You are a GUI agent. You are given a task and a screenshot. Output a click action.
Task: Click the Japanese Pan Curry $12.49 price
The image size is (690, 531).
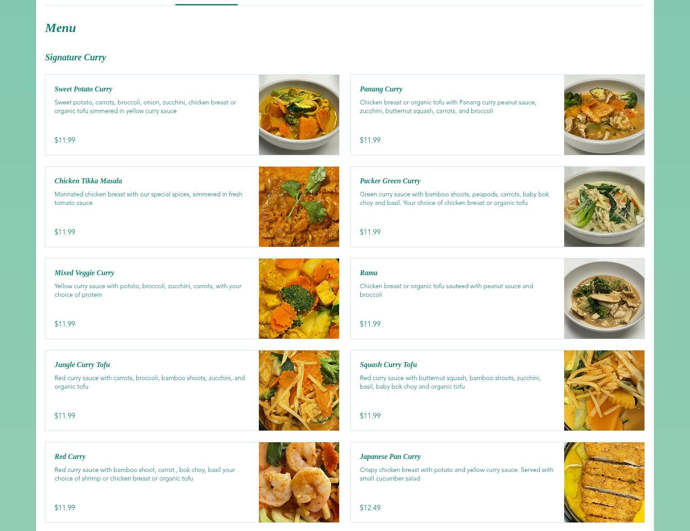[x=370, y=508]
